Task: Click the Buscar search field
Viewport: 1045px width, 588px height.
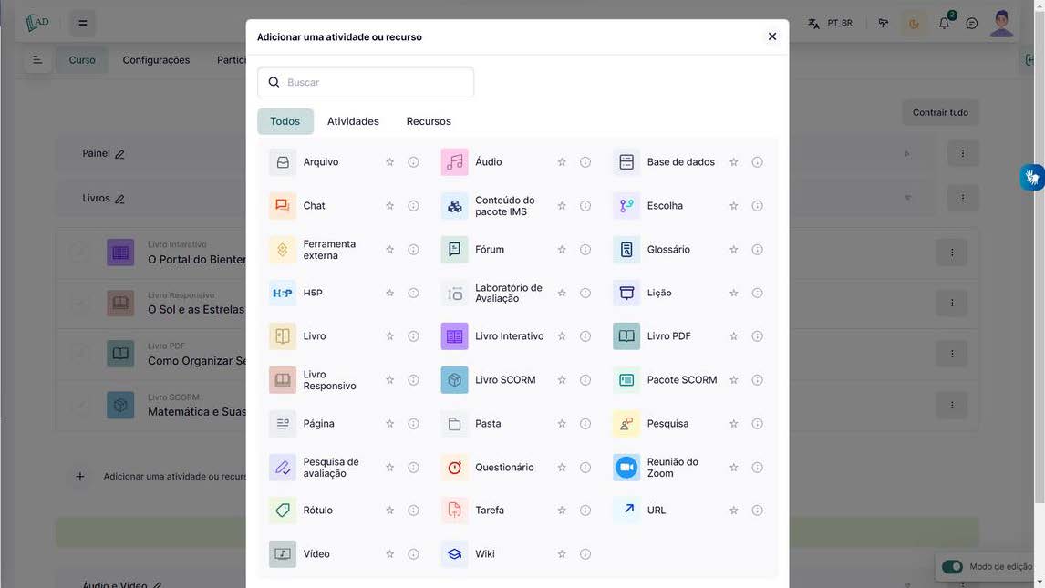Action: tap(374, 83)
